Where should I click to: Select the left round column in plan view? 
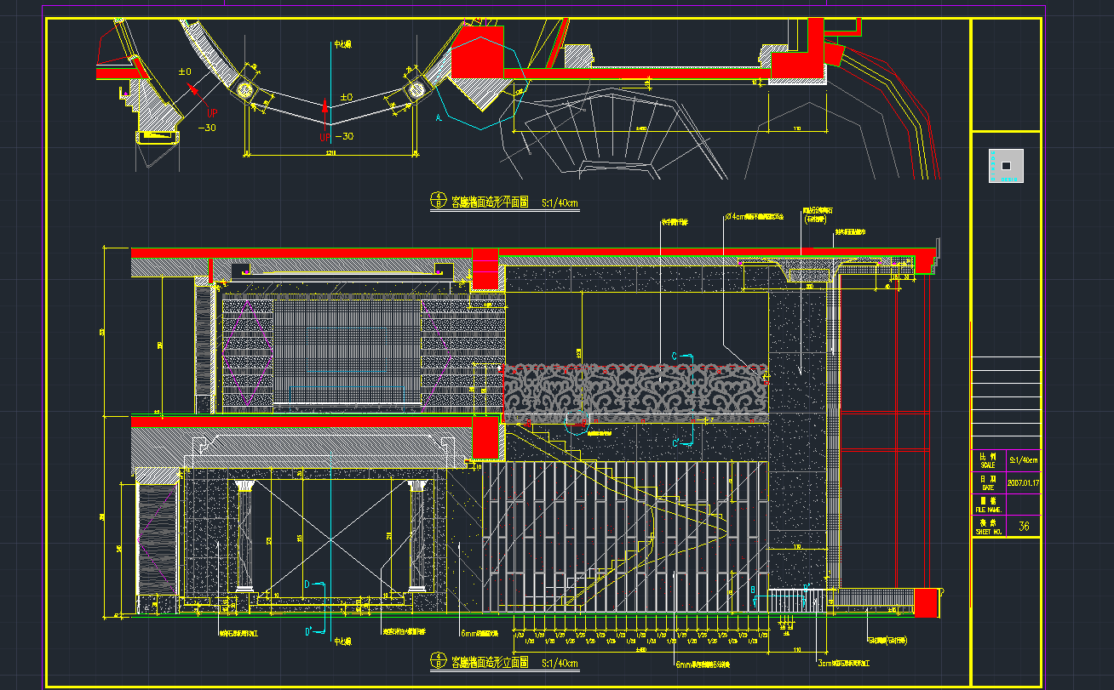[244, 89]
